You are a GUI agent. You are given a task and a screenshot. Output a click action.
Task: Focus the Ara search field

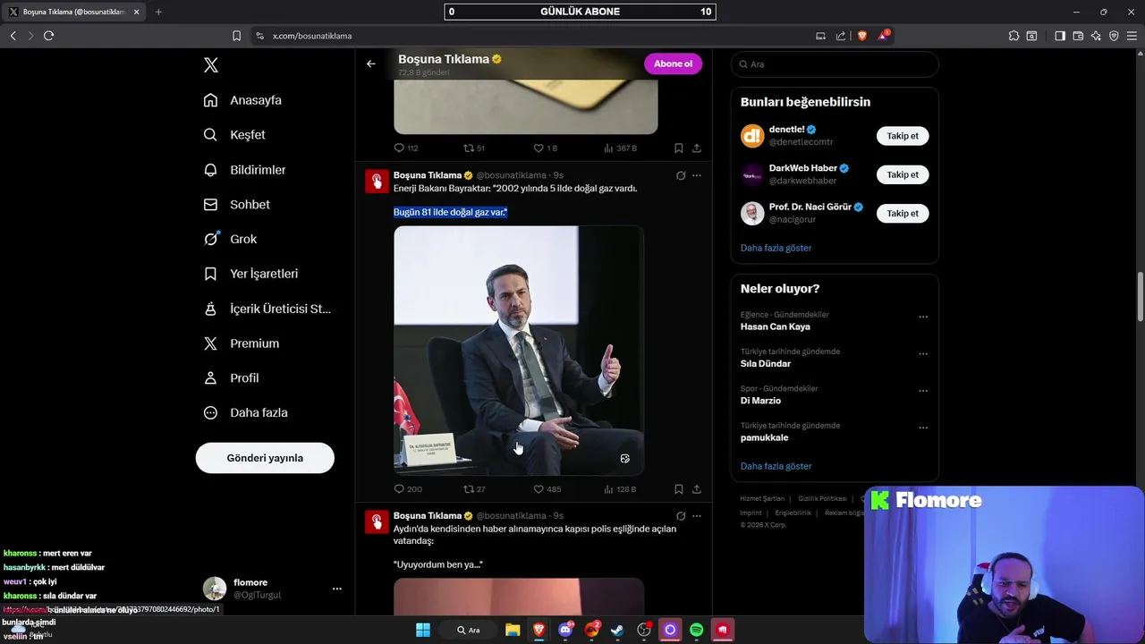click(x=835, y=64)
